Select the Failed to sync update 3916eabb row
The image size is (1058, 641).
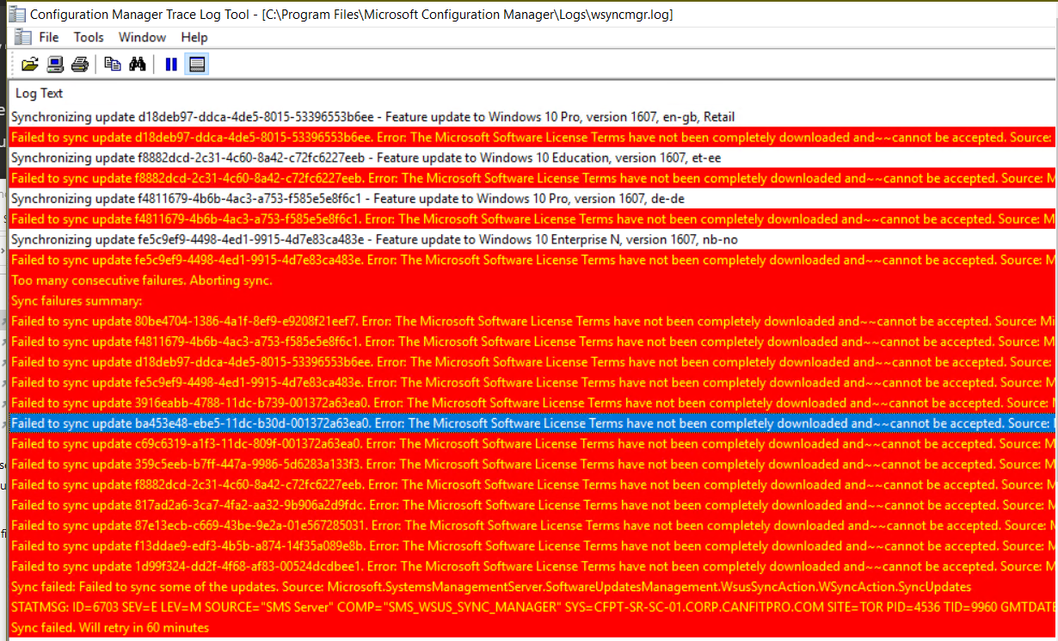point(532,404)
